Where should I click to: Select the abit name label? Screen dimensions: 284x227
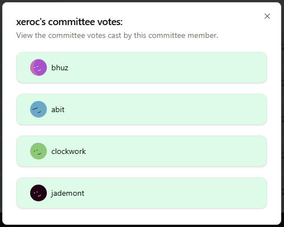[58, 109]
